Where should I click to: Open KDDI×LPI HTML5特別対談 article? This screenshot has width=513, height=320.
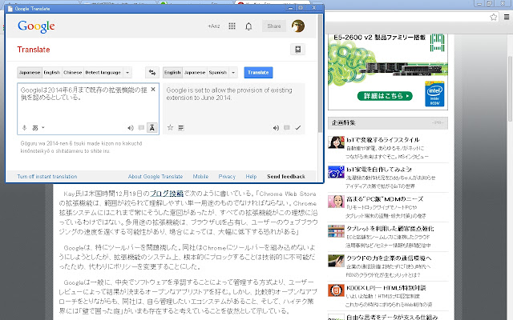point(386,288)
